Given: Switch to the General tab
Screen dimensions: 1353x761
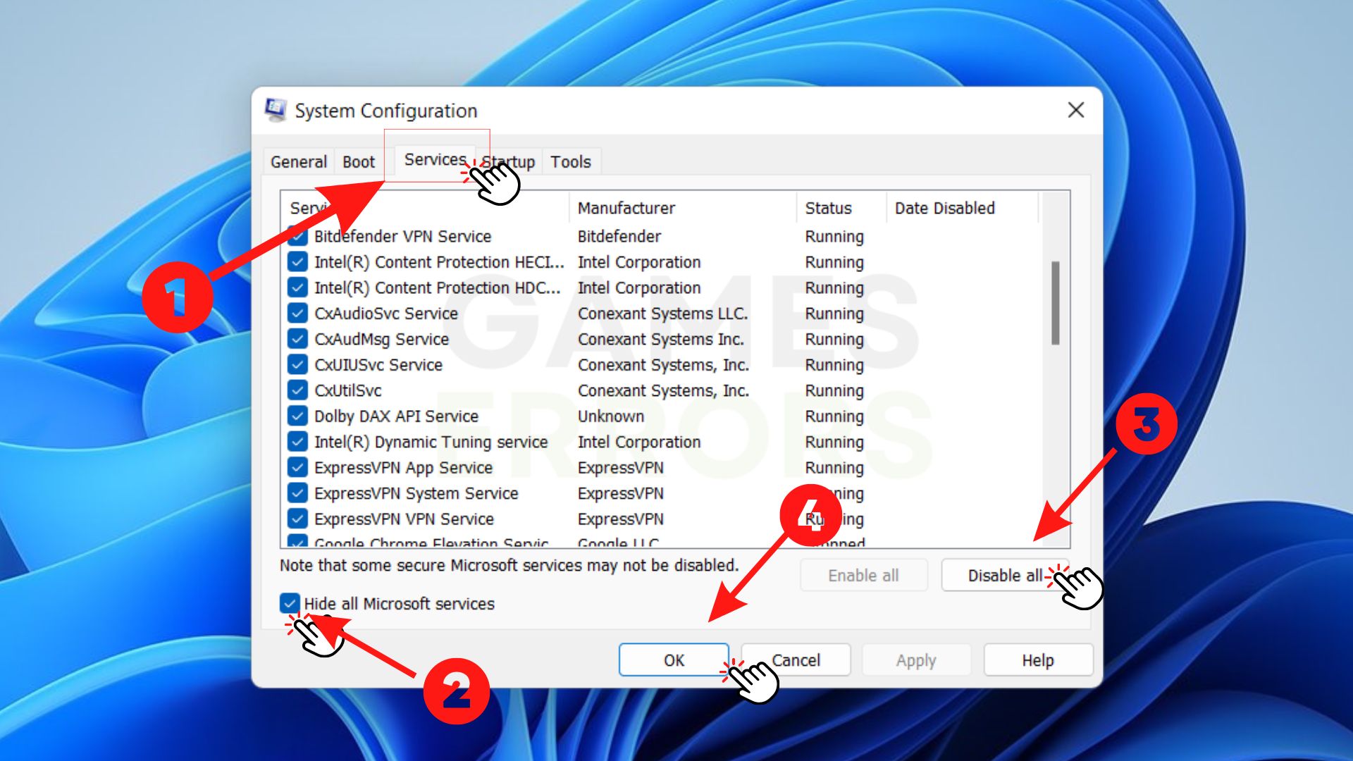Looking at the screenshot, I should click(x=298, y=162).
